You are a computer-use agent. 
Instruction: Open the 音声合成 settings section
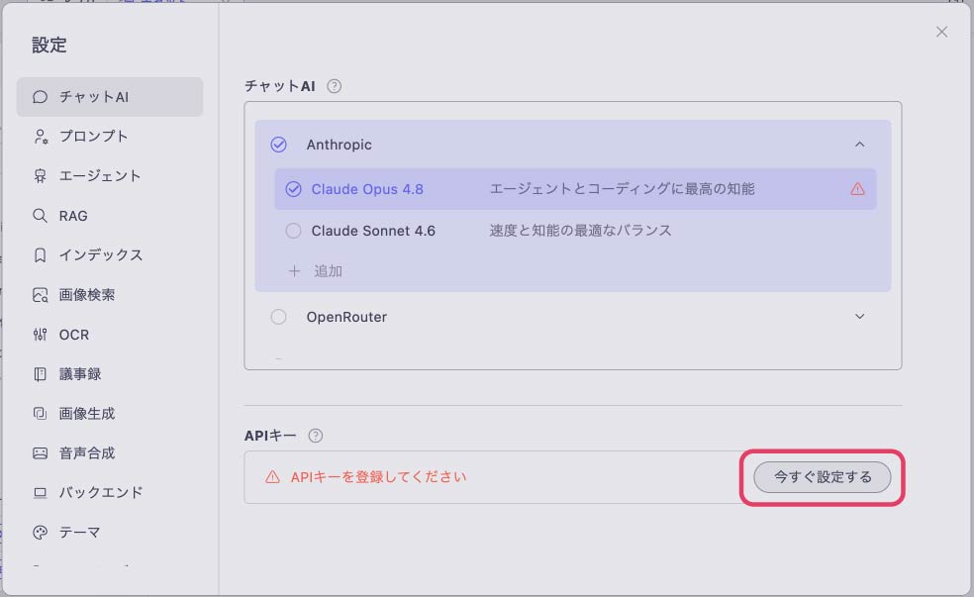tap(110, 453)
